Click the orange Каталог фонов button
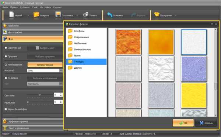Viewport: 221px width, 137px height. pyautogui.click(x=45, y=65)
